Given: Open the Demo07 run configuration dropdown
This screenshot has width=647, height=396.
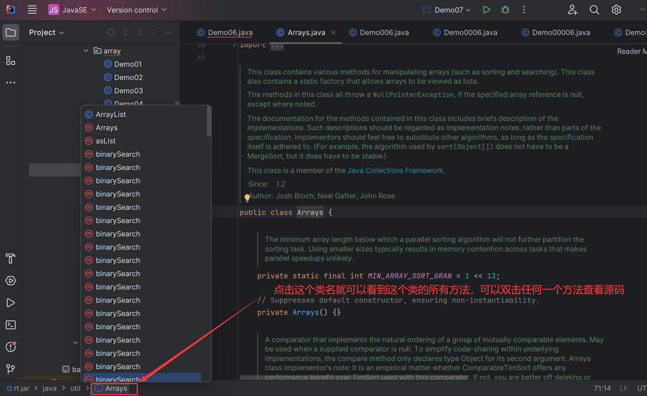Looking at the screenshot, I should 447,10.
